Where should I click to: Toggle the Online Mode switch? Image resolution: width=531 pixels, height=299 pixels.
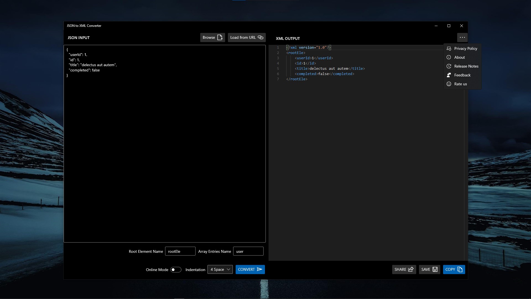[x=176, y=270]
